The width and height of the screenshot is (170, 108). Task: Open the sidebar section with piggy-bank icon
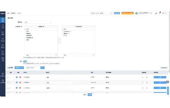3,46
